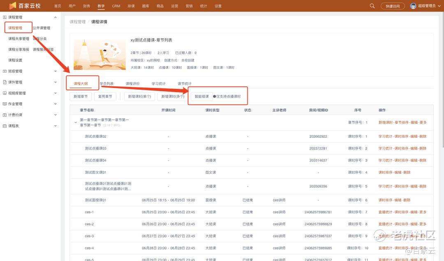This screenshot has width=444, height=261.
Task: Click the info icon beside 仅支持点播课时
Action: pos(214,97)
